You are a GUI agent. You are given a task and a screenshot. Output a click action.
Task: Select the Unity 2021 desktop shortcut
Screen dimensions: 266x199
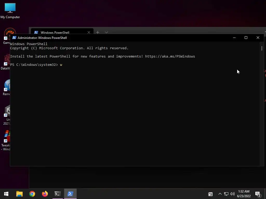[x=7, y=115]
